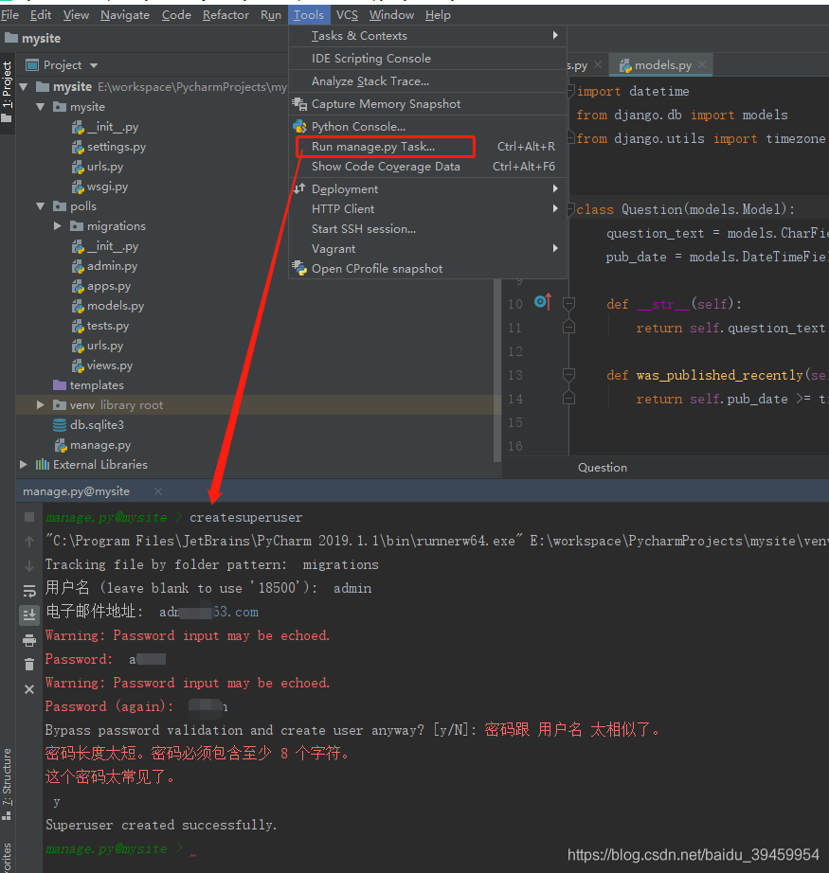Select apps.py in project tree
The image size is (829, 873).
109,286
